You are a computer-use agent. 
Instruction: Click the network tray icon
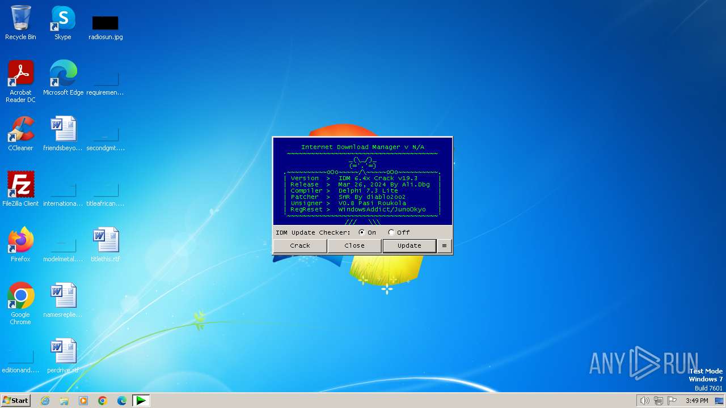click(x=659, y=401)
